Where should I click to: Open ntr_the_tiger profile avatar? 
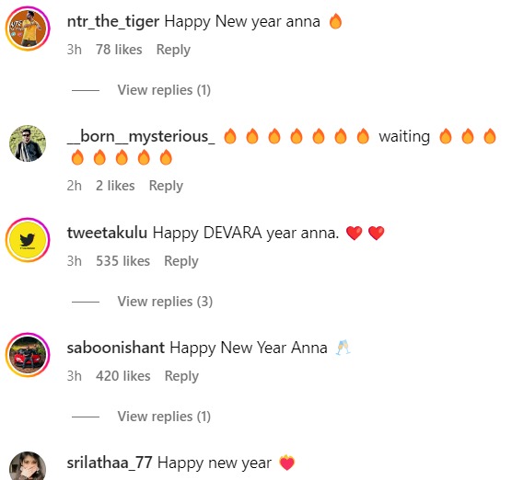click(28, 29)
